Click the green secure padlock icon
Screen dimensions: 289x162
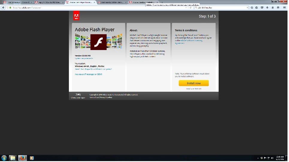(x=10, y=8)
